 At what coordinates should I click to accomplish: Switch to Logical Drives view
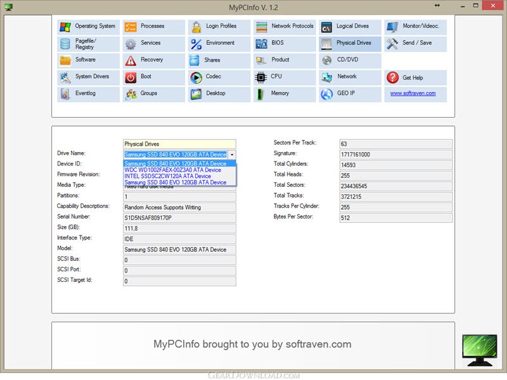pyautogui.click(x=350, y=27)
